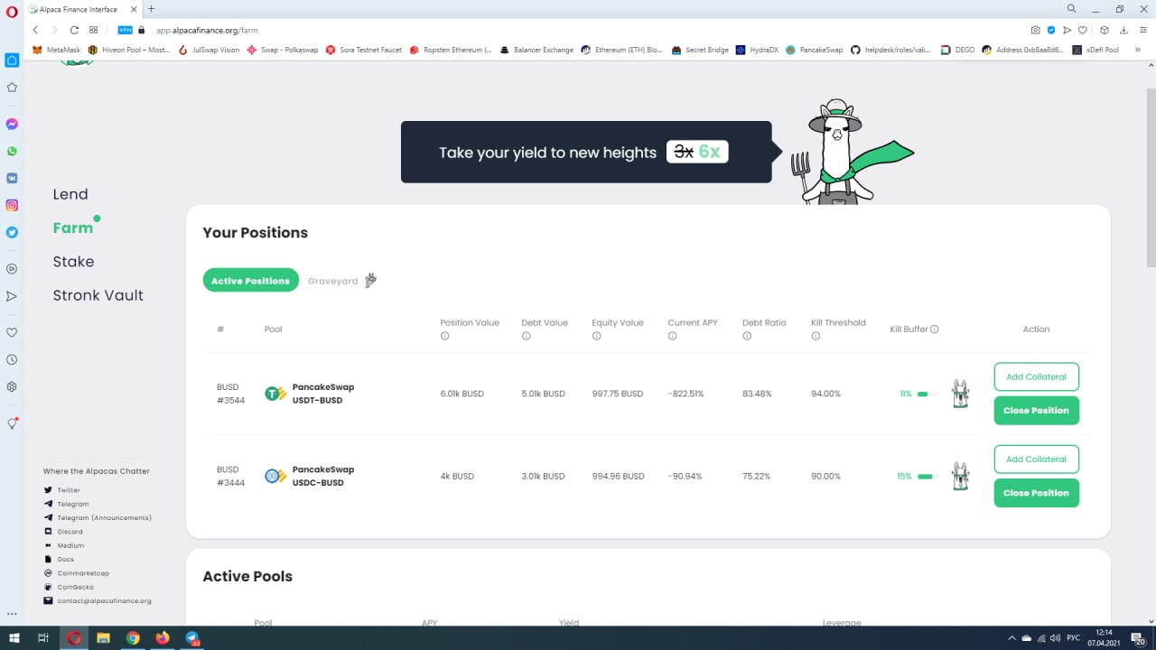Click the Current APY info icon
The image size is (1156, 650).
tap(673, 336)
